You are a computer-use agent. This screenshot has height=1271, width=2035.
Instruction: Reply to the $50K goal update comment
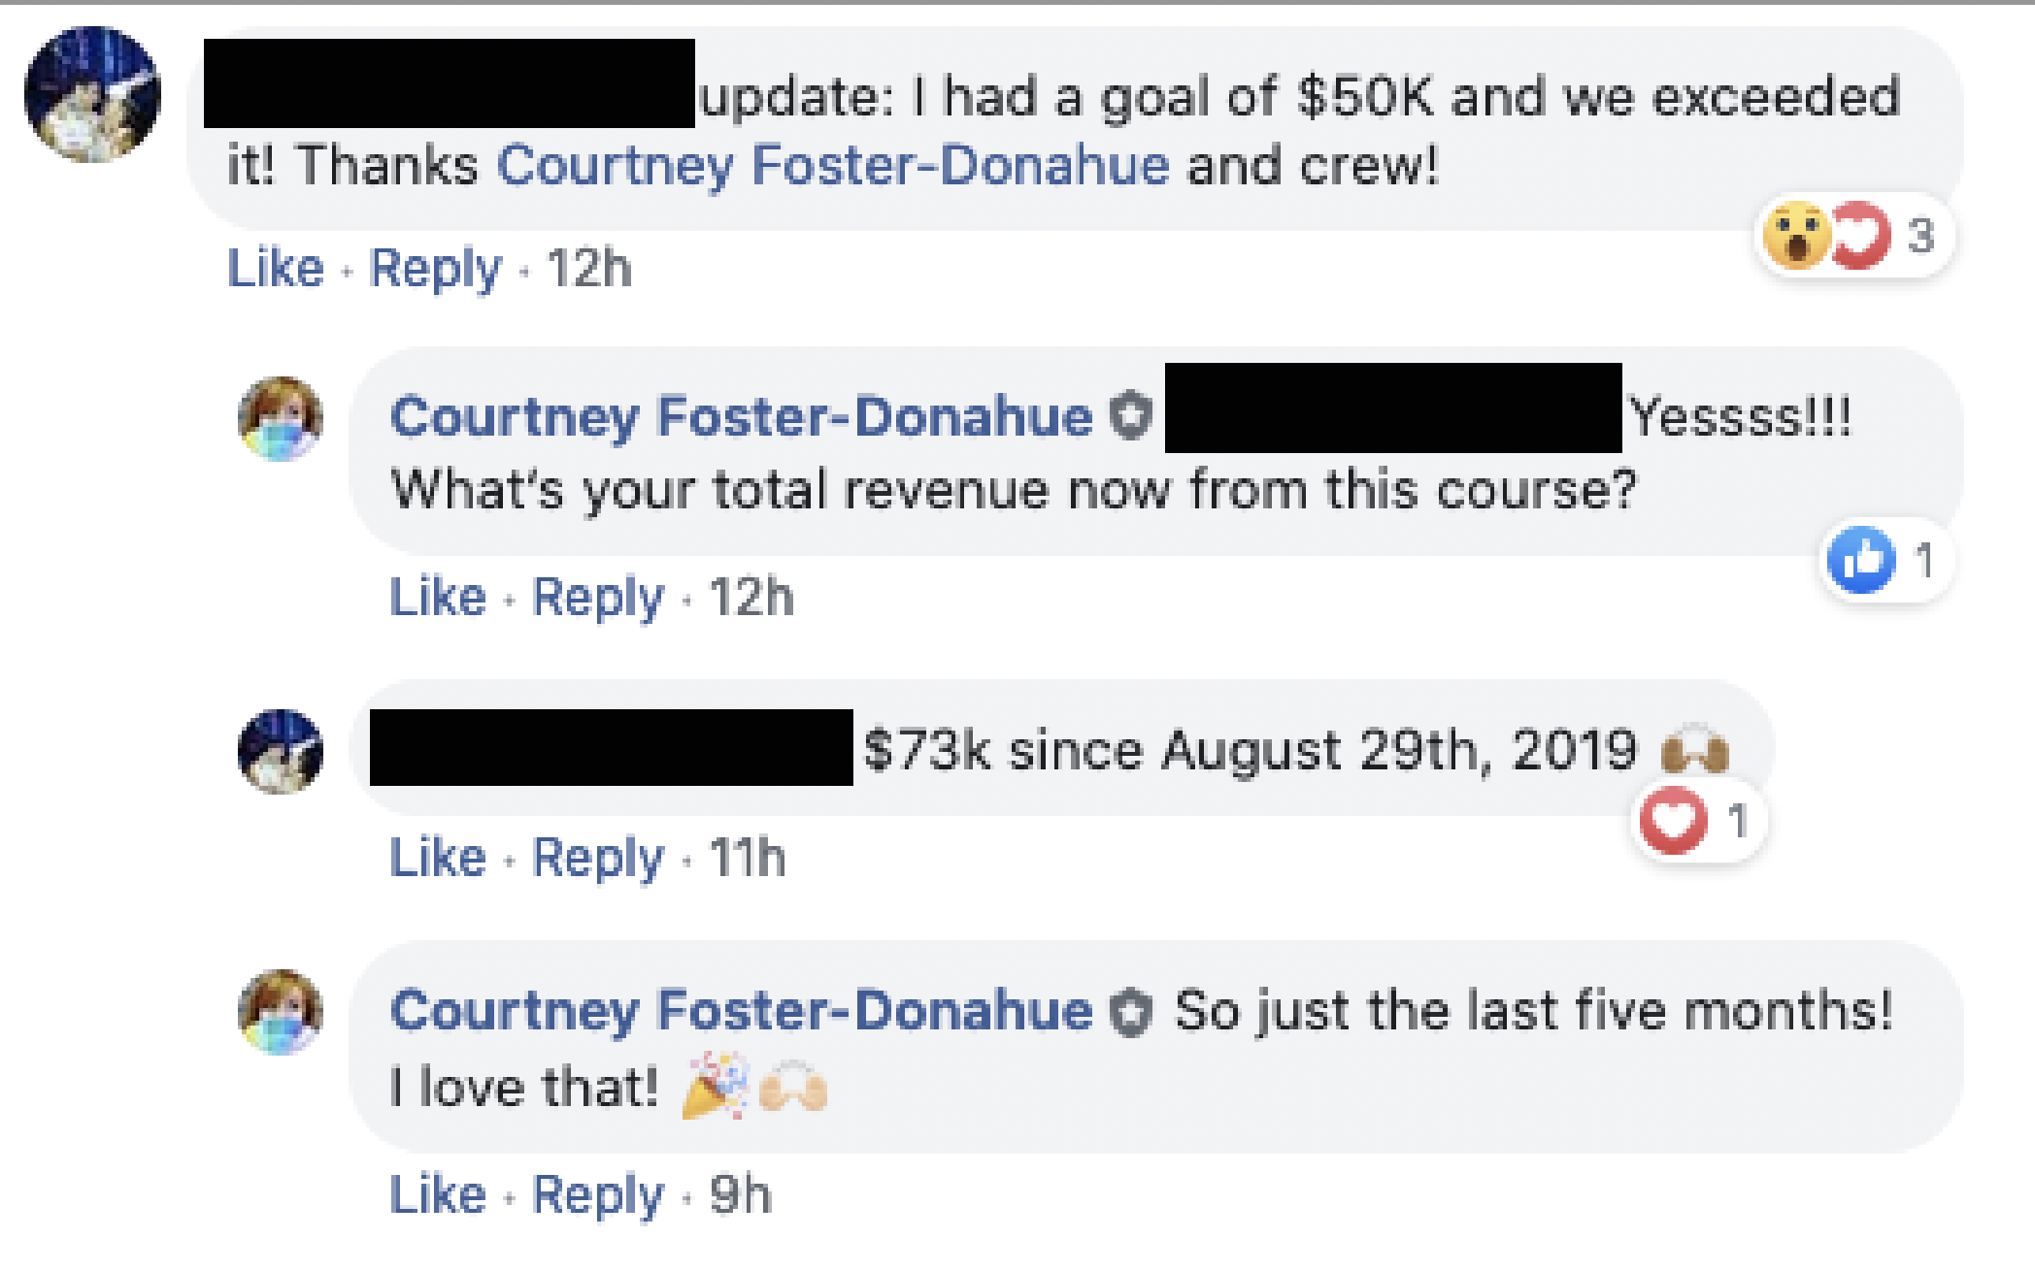pos(435,268)
